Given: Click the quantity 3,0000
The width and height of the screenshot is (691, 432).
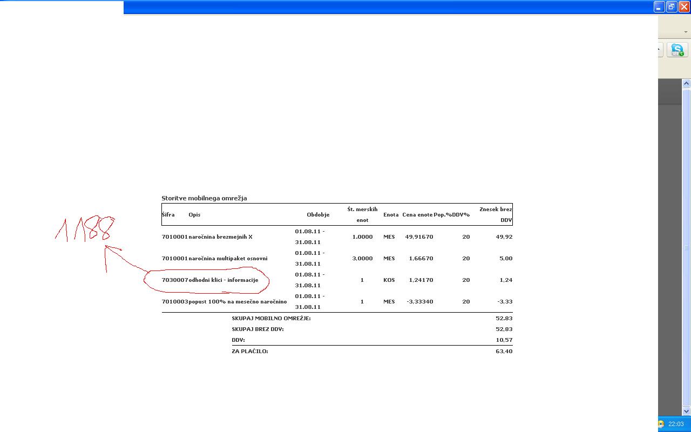Looking at the screenshot, I should pos(362,258).
